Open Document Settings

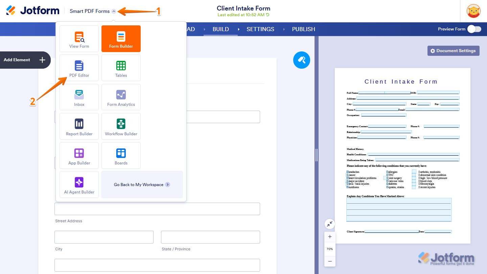(454, 51)
